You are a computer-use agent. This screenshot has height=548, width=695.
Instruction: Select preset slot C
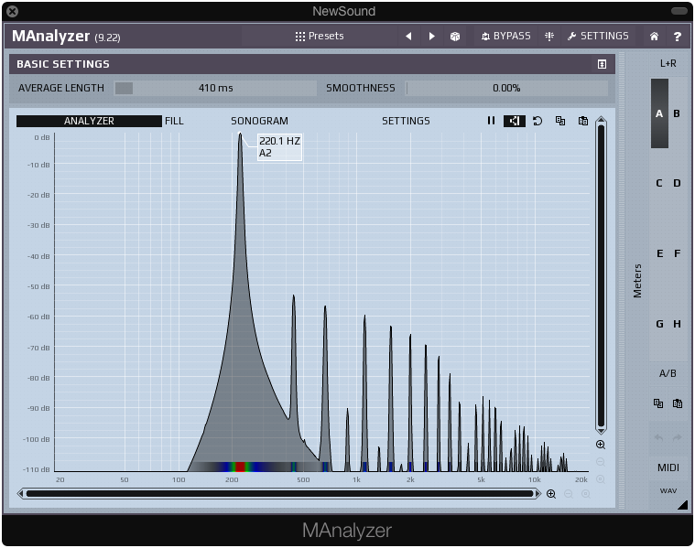coord(659,183)
